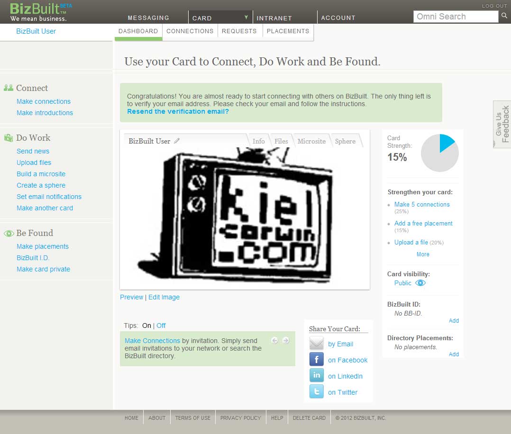This screenshot has width=511, height=434.
Task: Share card by Email link
Action: 340,344
